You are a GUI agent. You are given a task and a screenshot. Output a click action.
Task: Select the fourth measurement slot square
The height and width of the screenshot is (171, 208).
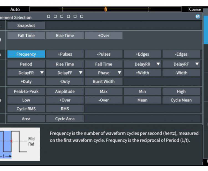pyautogui.click(x=69, y=16)
